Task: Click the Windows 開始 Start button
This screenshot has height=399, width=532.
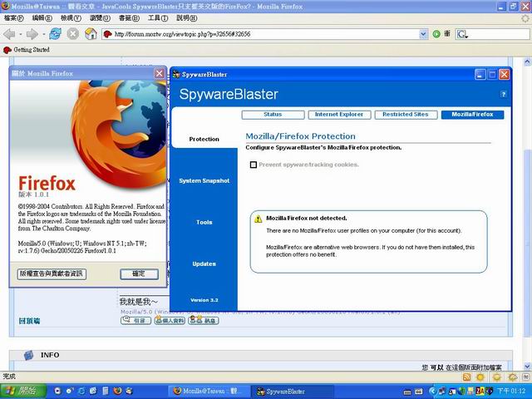Action: pyautogui.click(x=23, y=391)
